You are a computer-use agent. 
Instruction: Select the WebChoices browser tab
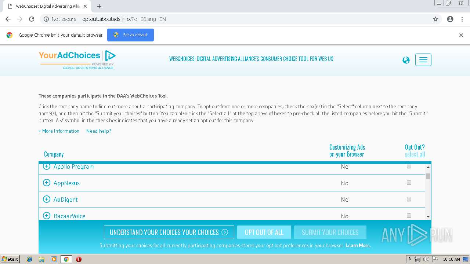pos(48,6)
